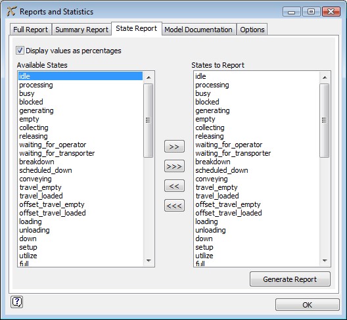Click the FlexSim application icon in title bar
347x320 pixels.
pos(12,11)
